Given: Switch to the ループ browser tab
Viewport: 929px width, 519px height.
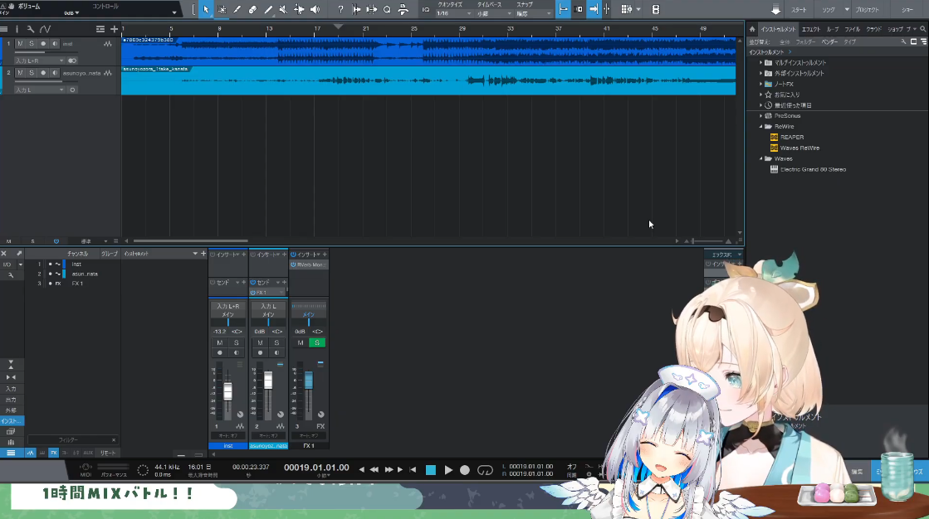Looking at the screenshot, I should [833, 29].
